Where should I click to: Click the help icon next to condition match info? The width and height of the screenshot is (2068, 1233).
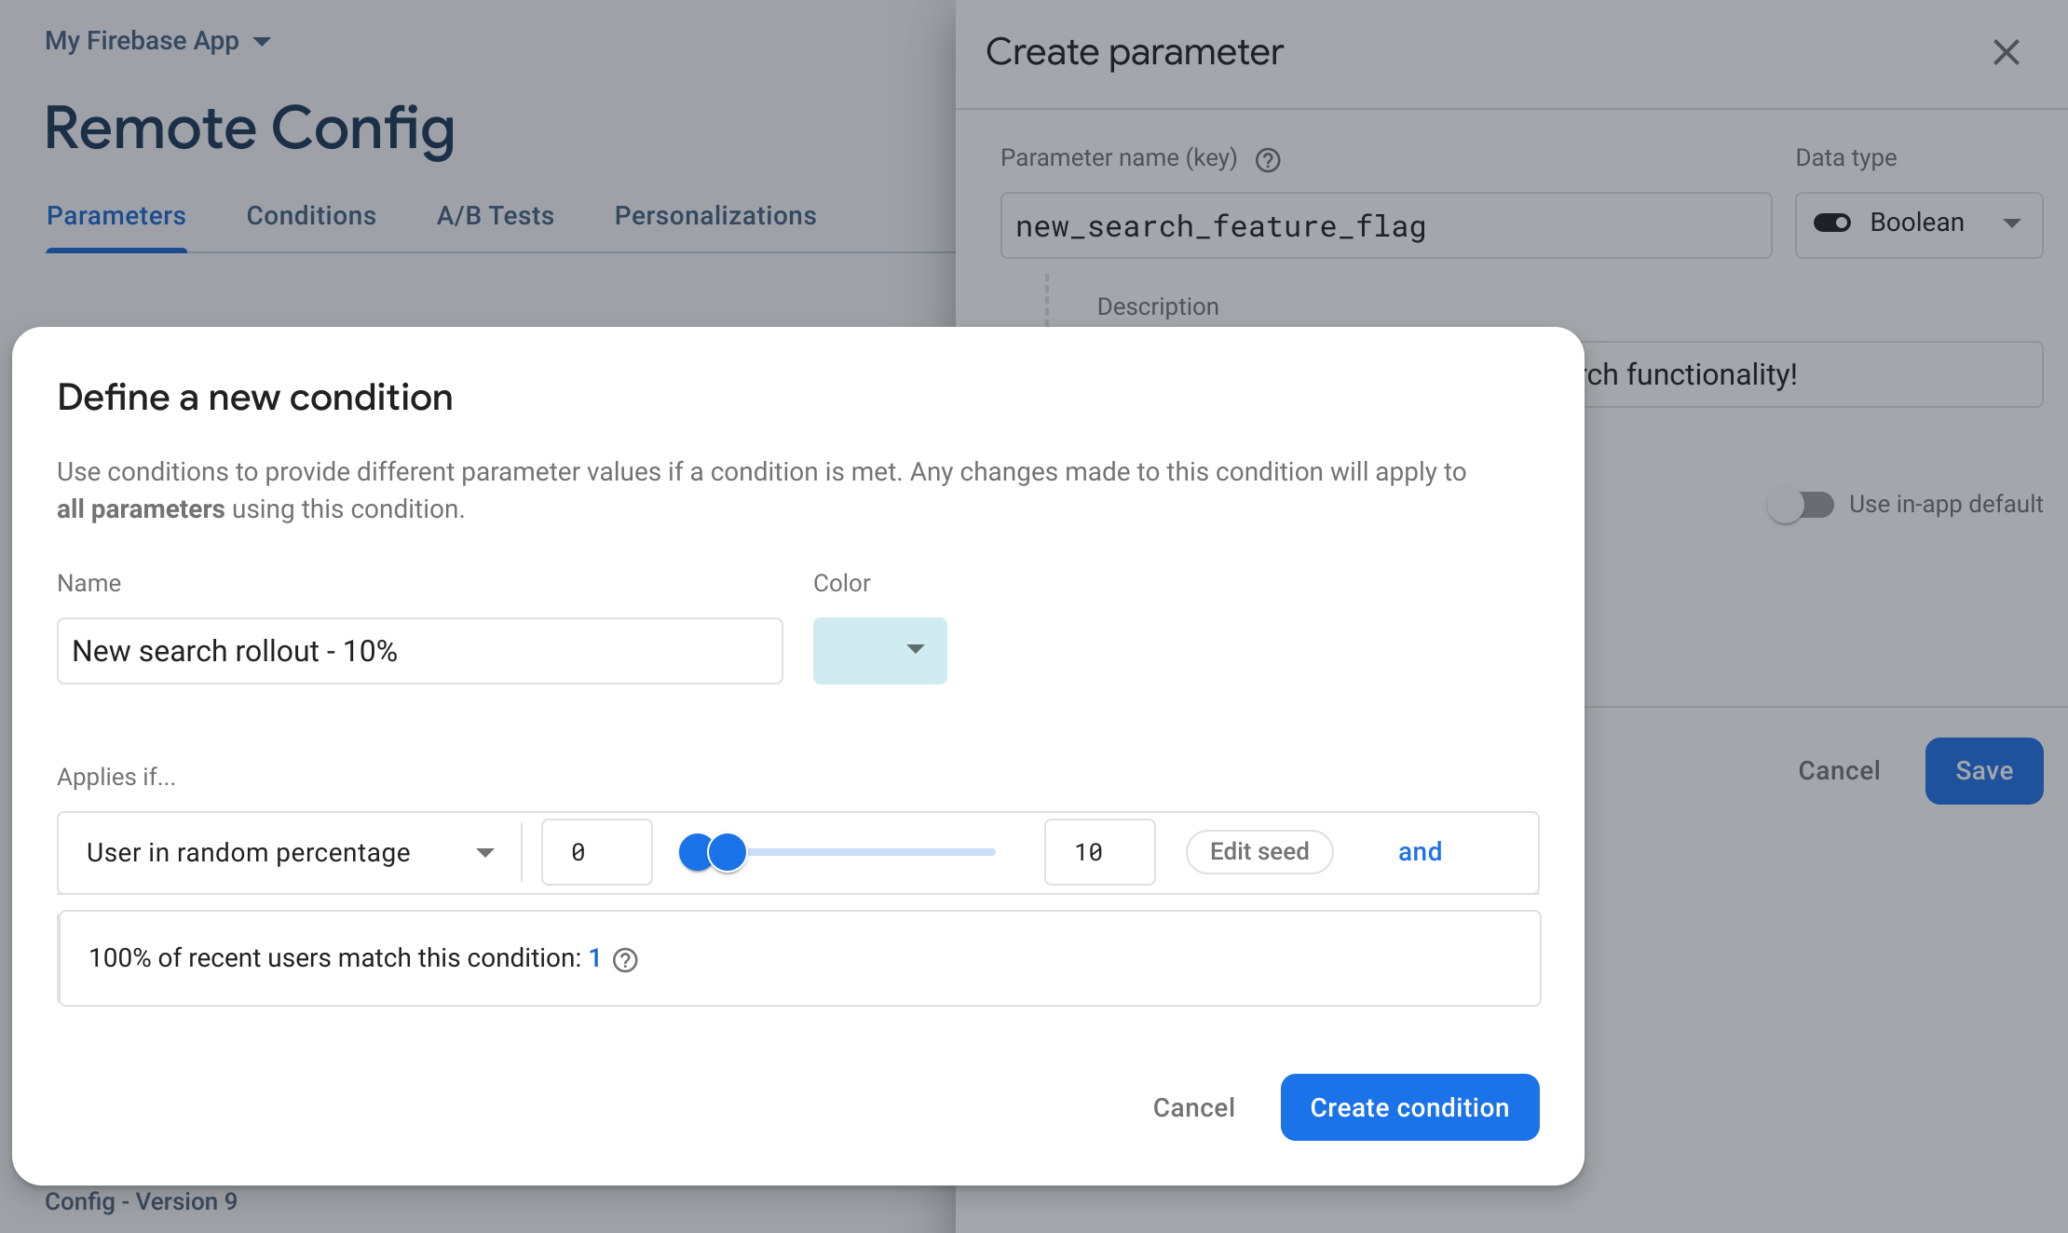[x=627, y=957]
